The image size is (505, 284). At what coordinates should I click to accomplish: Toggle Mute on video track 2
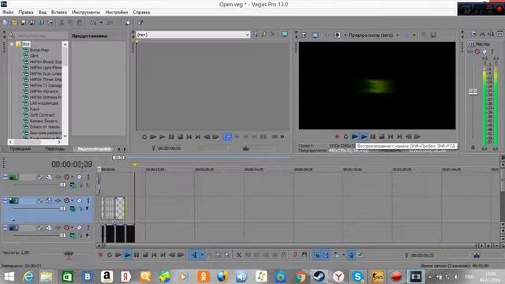click(79, 200)
